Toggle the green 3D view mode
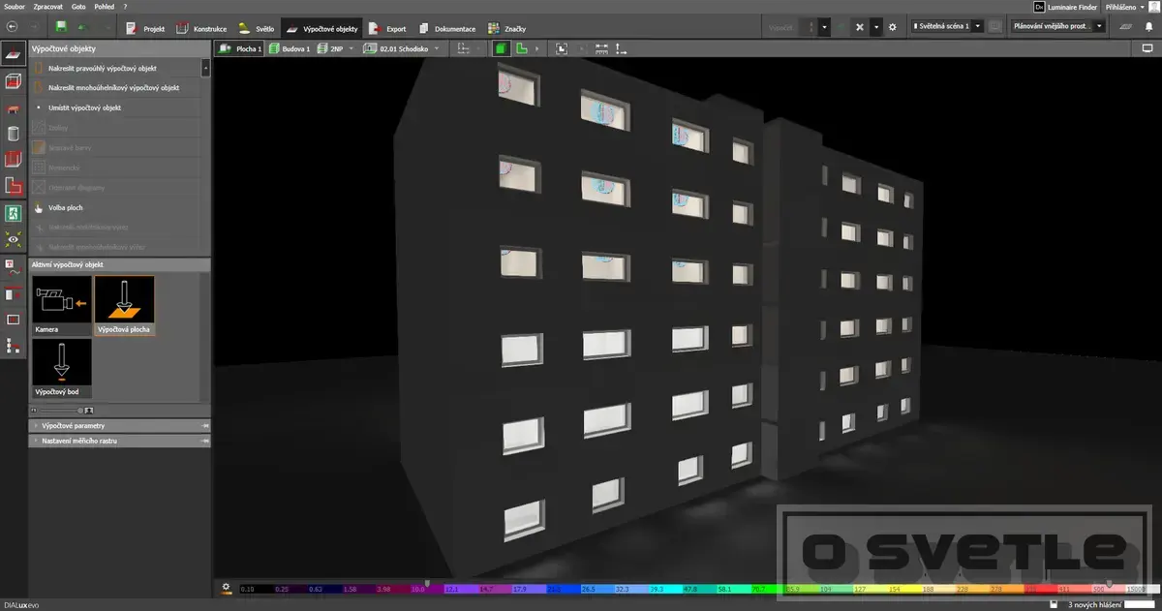The height and width of the screenshot is (611, 1162). tap(501, 47)
